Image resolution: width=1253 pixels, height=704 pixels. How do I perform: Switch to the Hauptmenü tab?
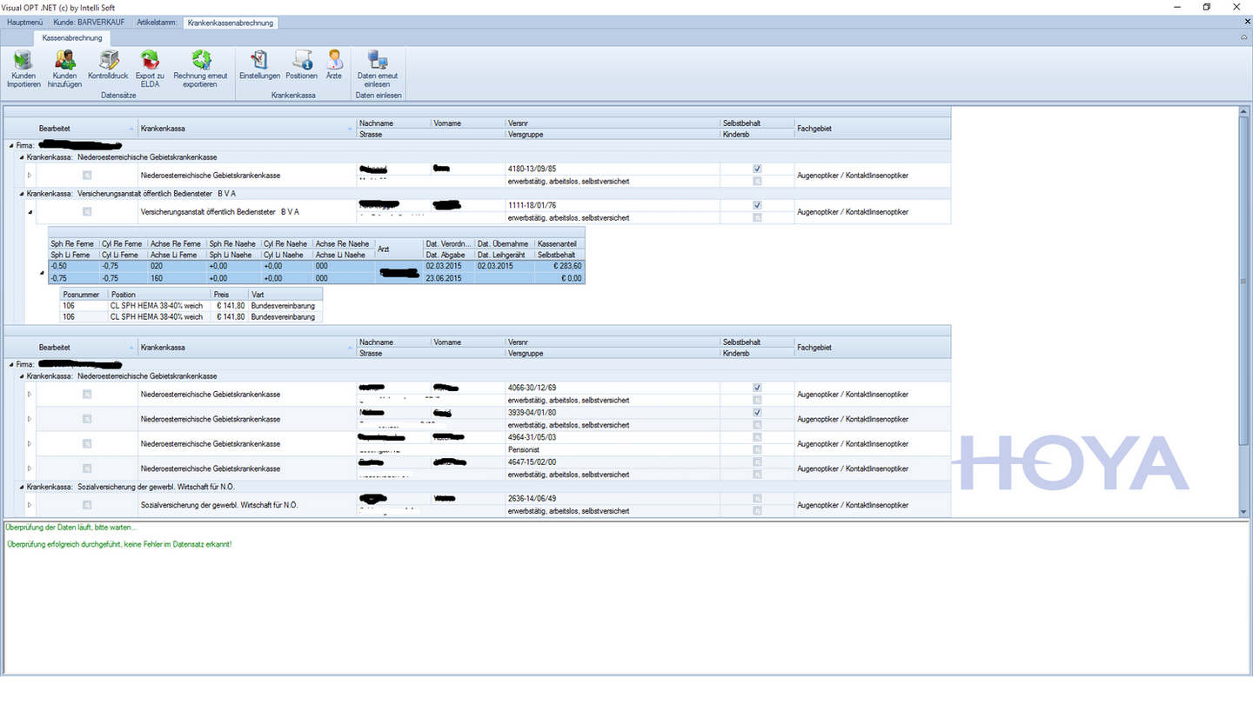24,23
